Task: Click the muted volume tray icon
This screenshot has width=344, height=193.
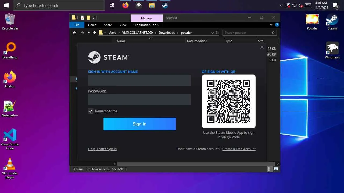Action: [301, 5]
